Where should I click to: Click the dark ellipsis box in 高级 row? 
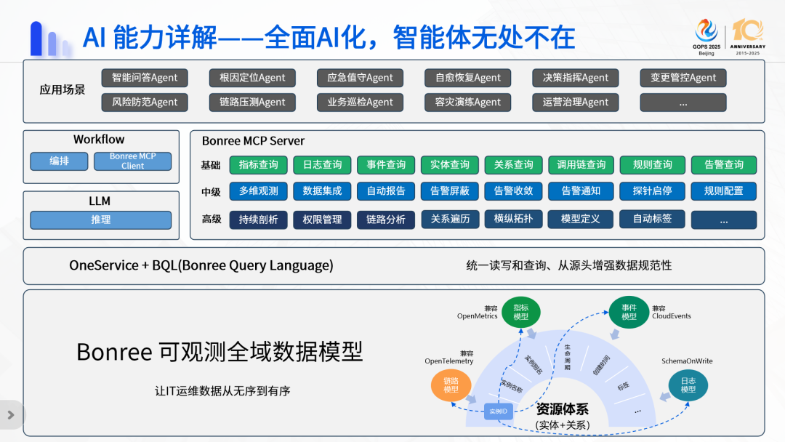pos(723,220)
